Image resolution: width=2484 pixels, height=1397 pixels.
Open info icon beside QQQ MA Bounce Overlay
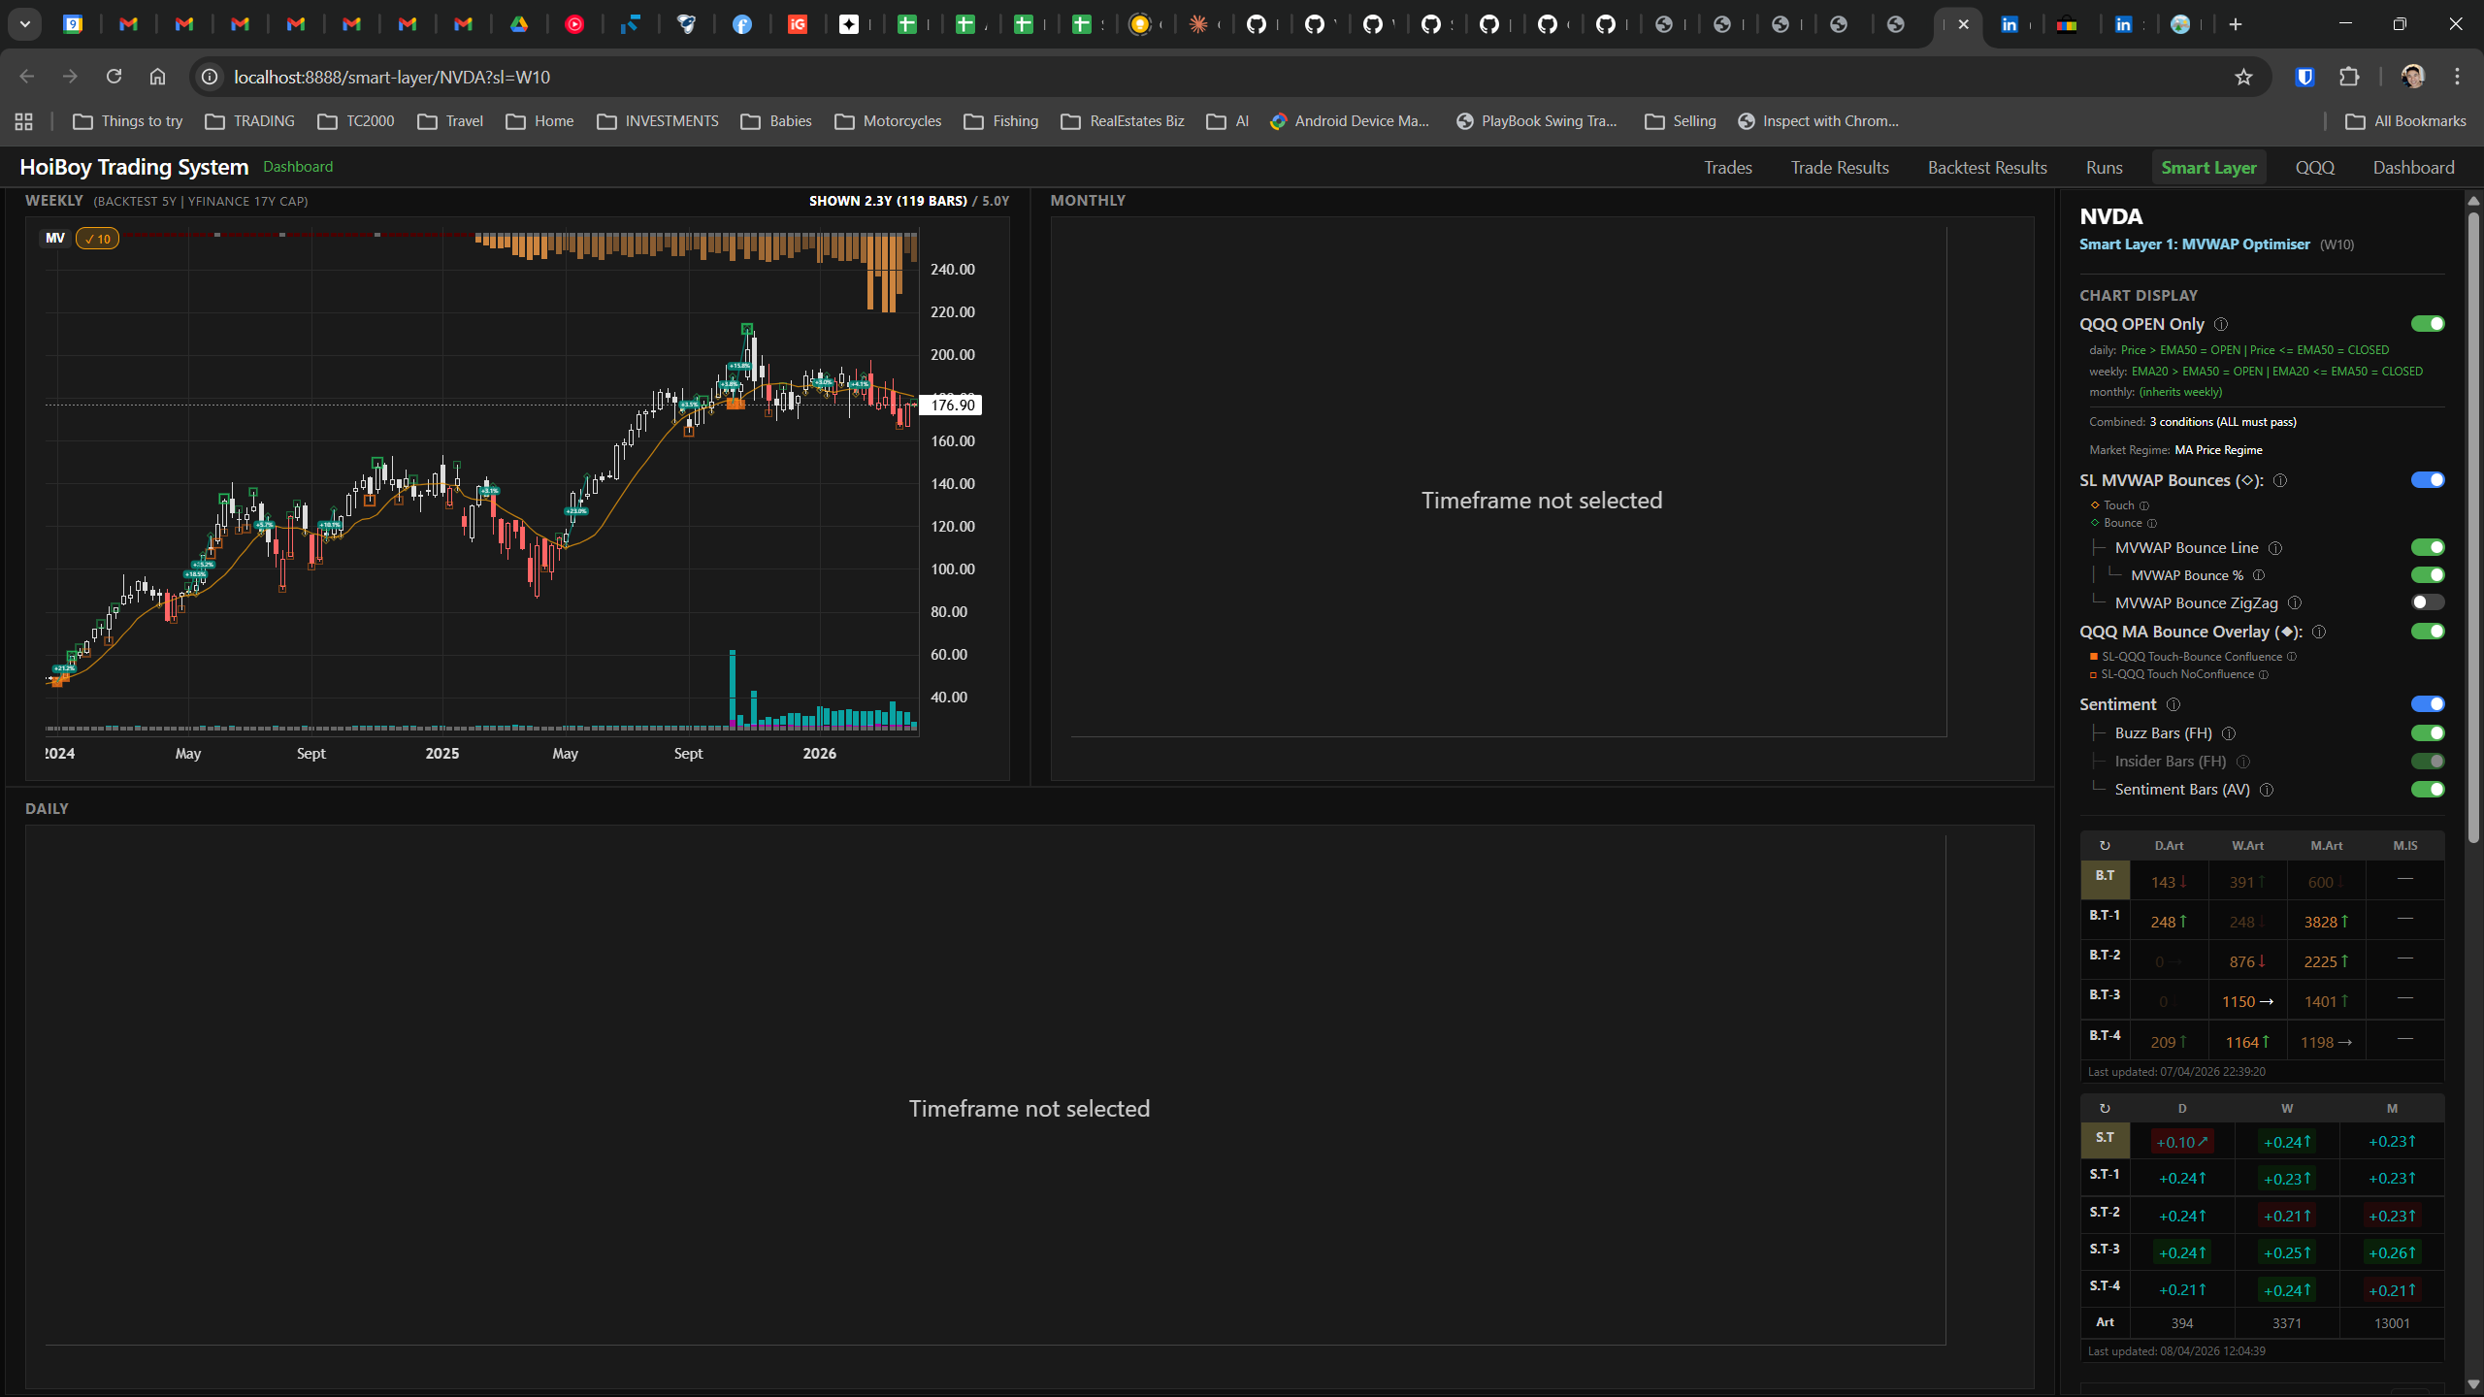pyautogui.click(x=2319, y=632)
